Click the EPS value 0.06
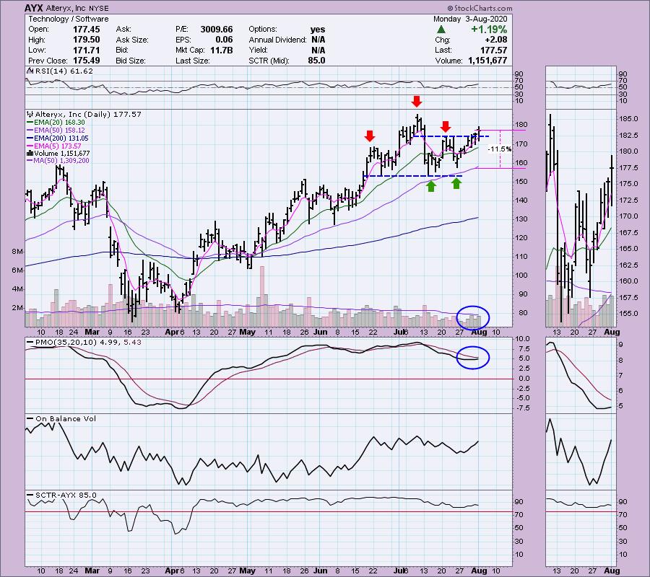Viewport: 650px width, 577px height. click(225, 40)
